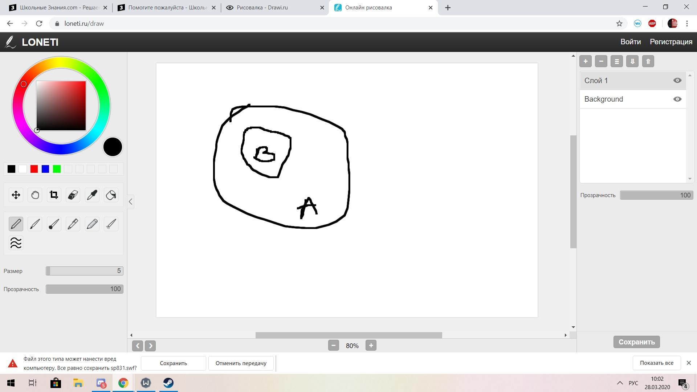Click the Сохранить button in layers panel
Image resolution: width=697 pixels, height=392 pixels.
[636, 342]
